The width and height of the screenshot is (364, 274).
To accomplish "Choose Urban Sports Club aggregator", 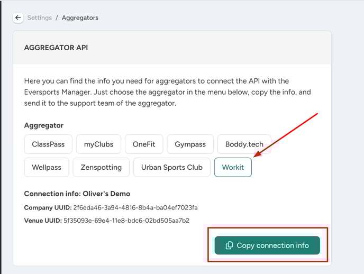I will coord(172,167).
